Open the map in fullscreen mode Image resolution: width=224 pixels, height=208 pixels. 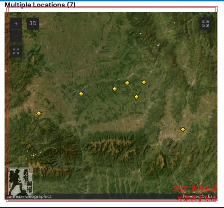click(x=16, y=51)
